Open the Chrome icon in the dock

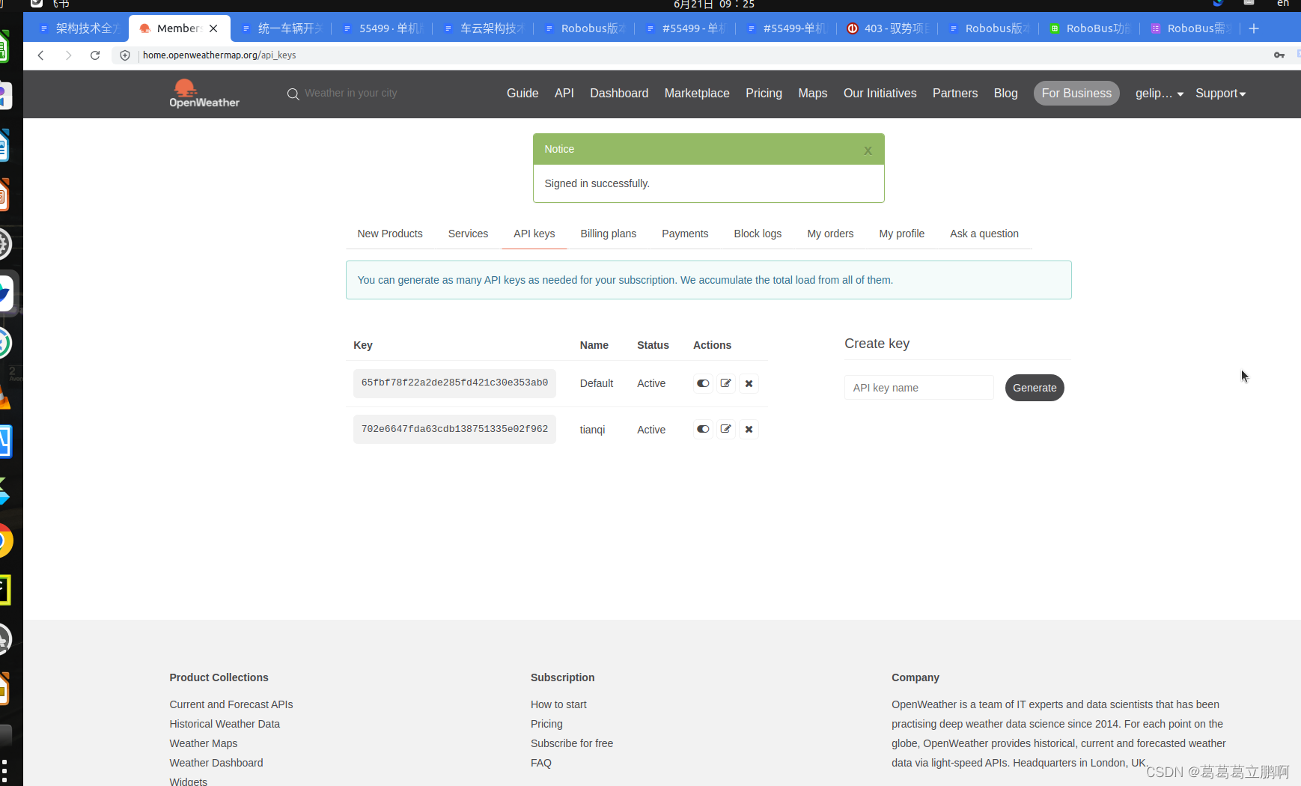point(4,540)
